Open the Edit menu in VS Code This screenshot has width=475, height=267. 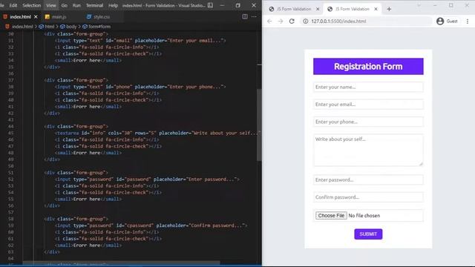13,5
